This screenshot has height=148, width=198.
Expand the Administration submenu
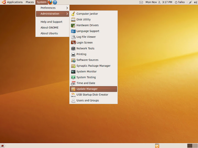pyautogui.click(x=52, y=14)
